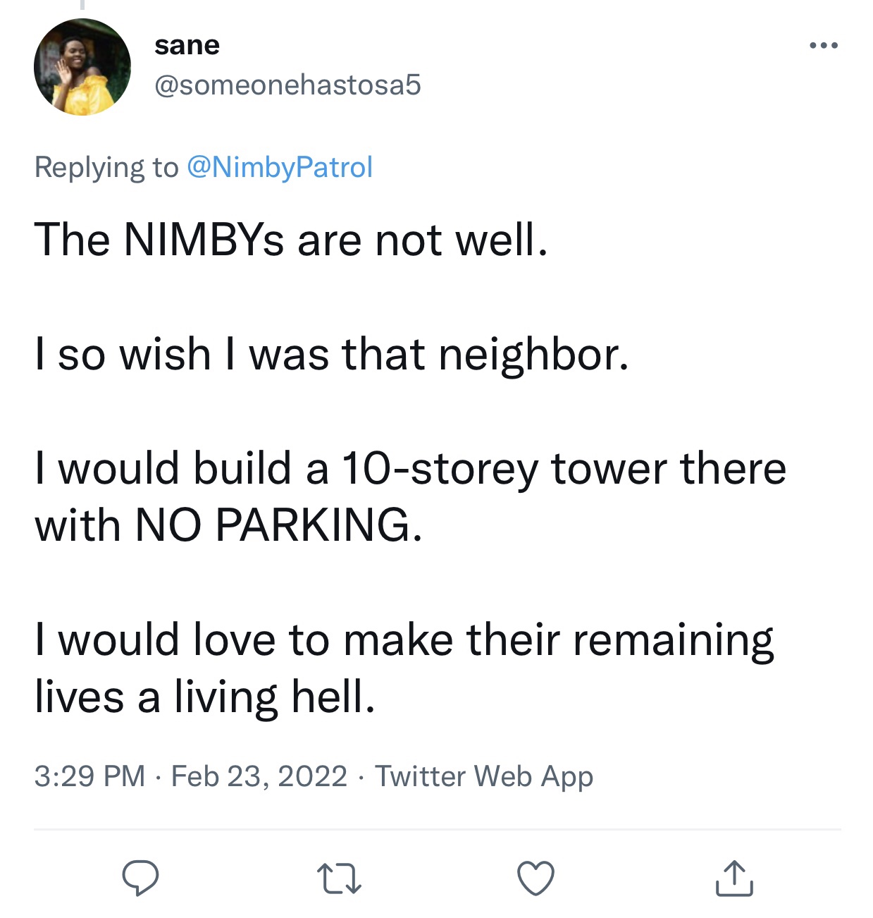Click the reply speech bubble icon
This screenshot has height=918, width=873.
click(x=140, y=878)
